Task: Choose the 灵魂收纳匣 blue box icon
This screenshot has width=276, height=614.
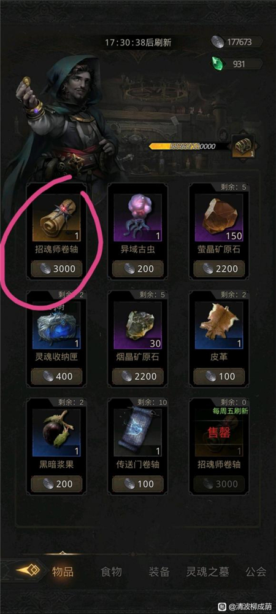Action: pyautogui.click(x=56, y=325)
